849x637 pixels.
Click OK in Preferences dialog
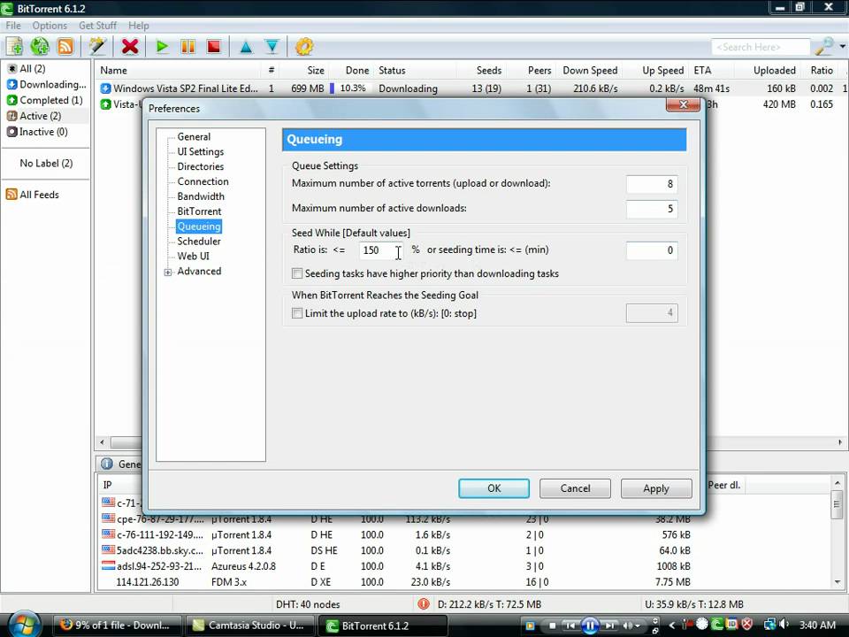pyautogui.click(x=493, y=488)
